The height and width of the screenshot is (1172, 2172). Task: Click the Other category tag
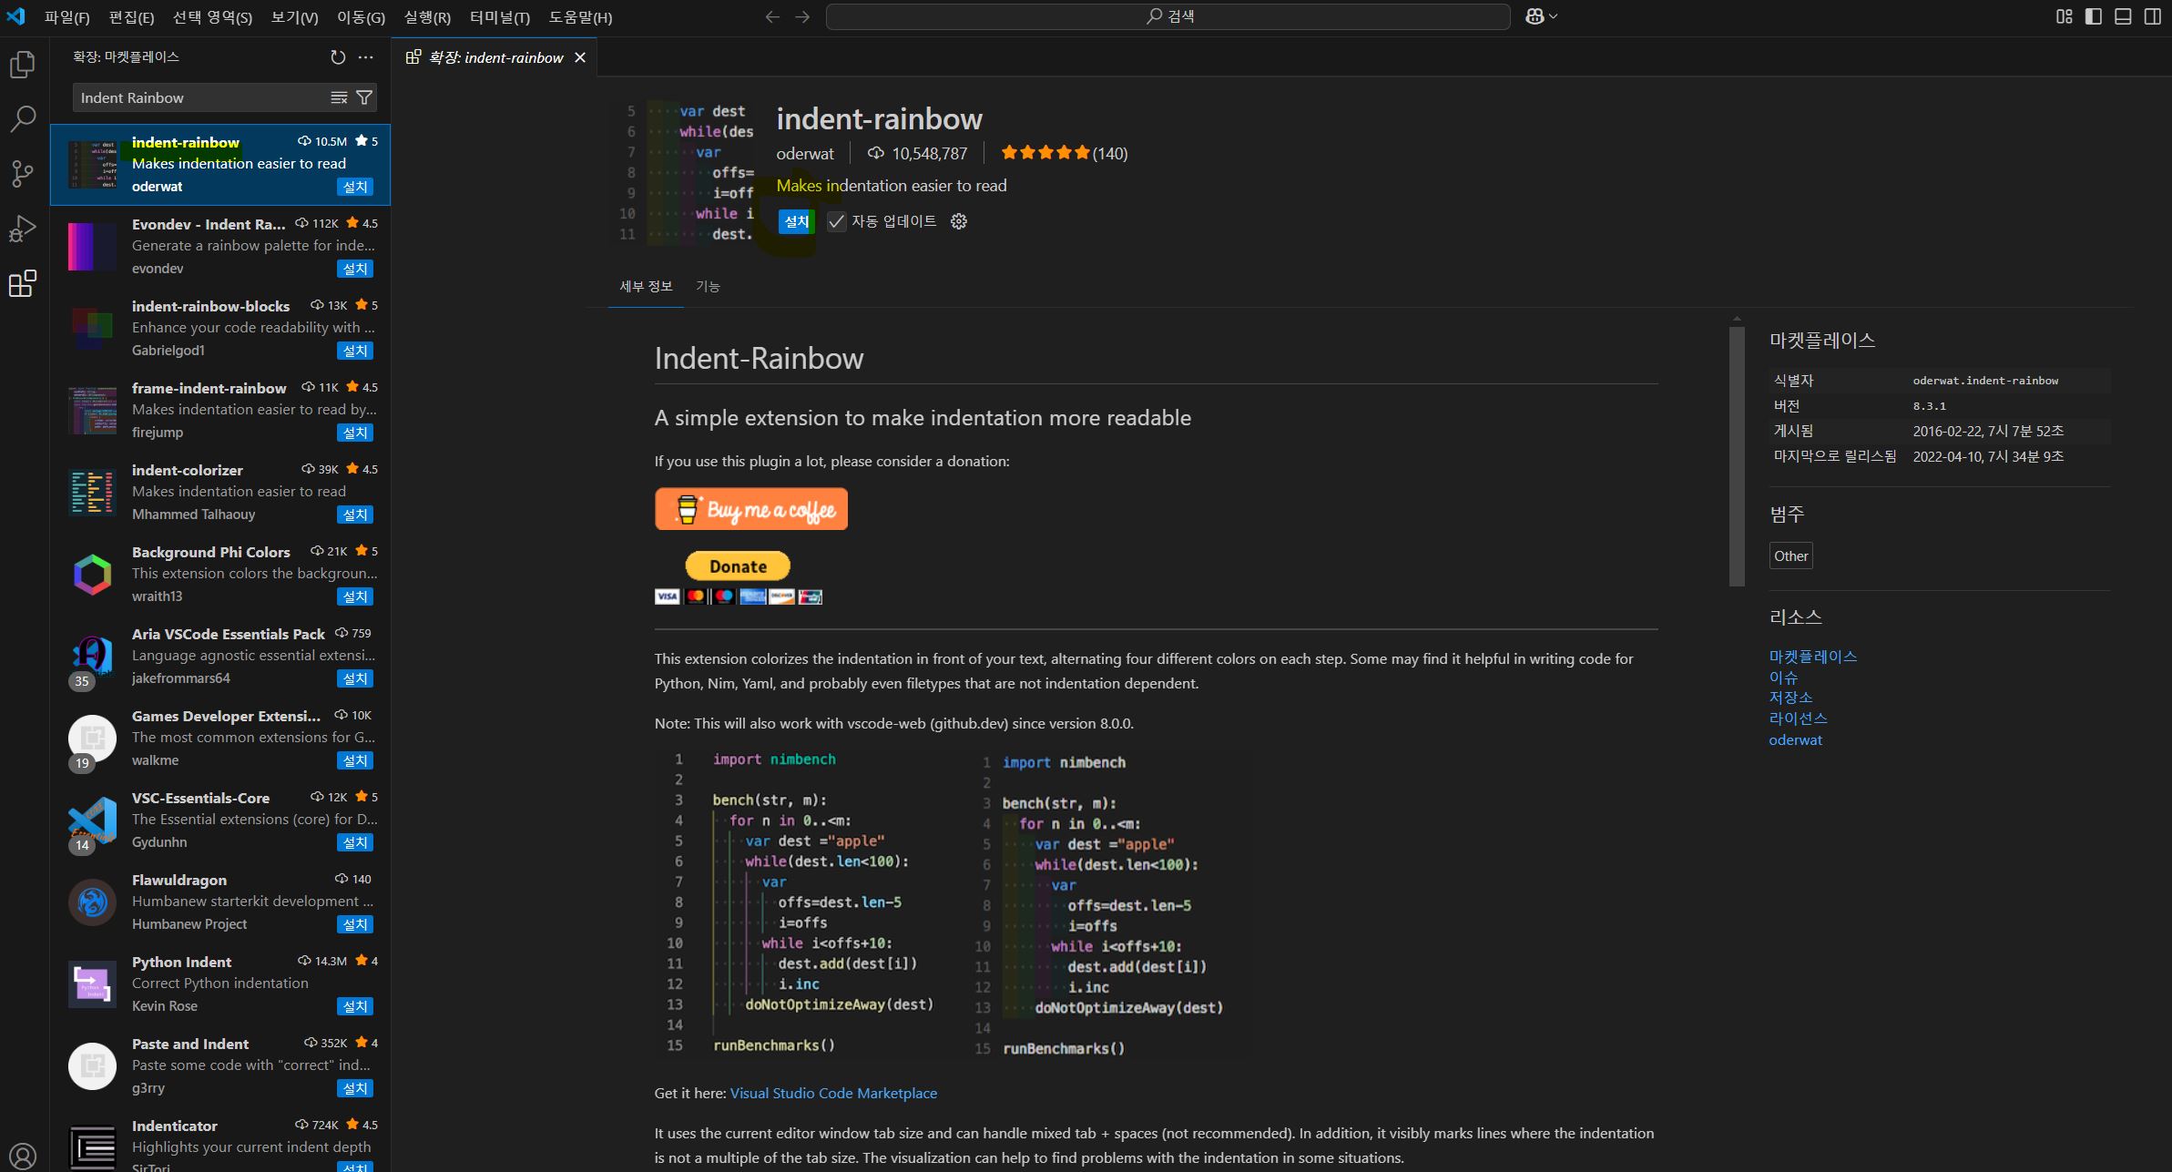point(1790,555)
